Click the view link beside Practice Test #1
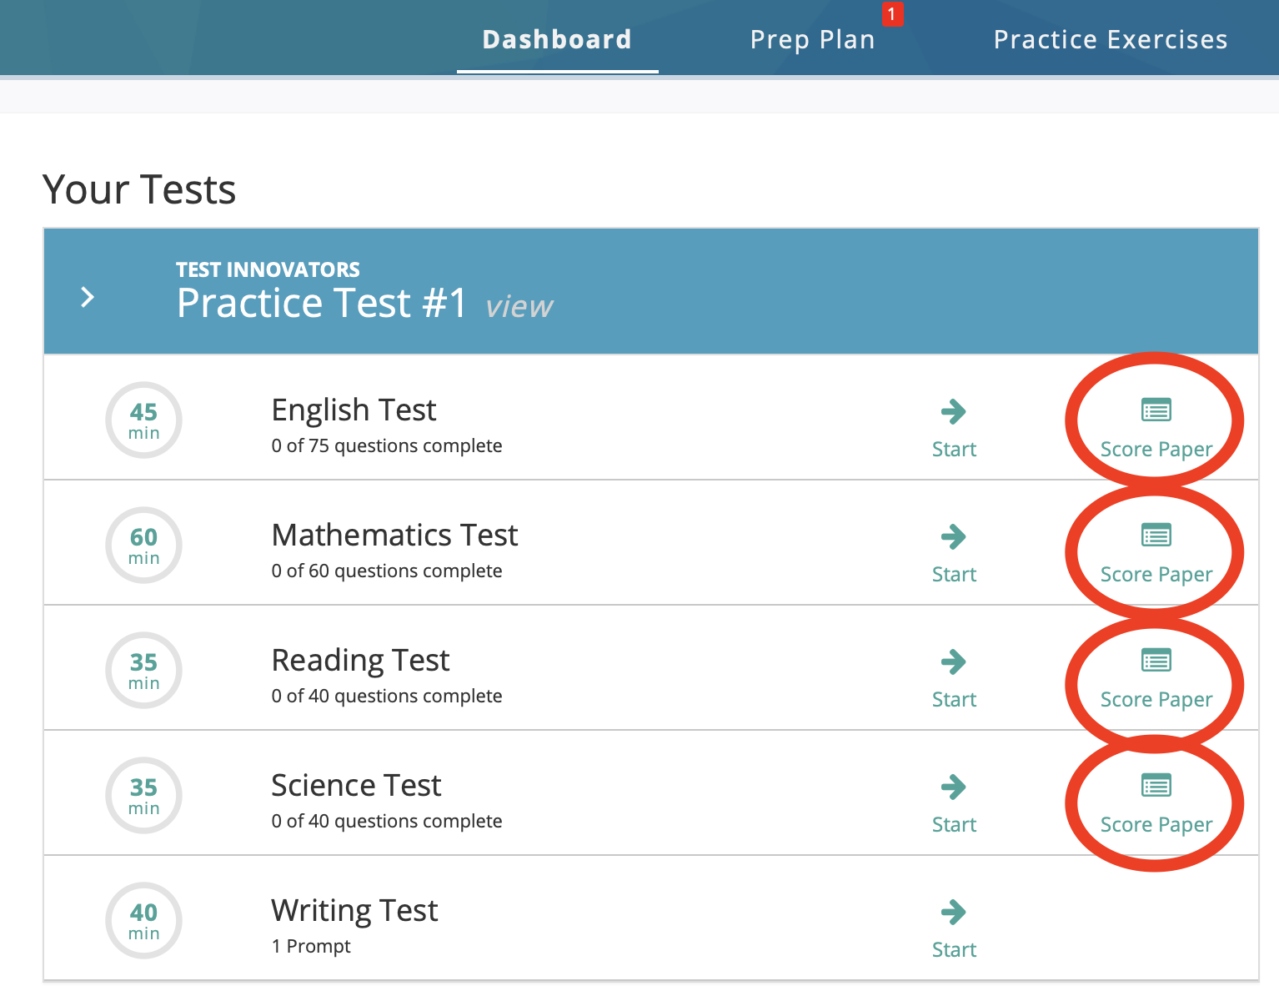 tap(519, 307)
